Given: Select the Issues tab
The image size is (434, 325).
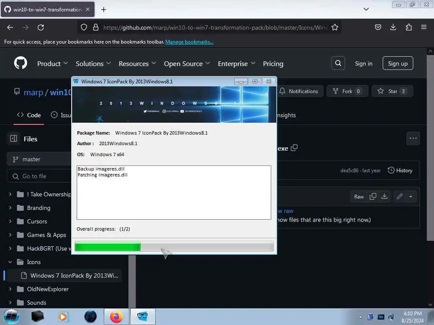Looking at the screenshot, I should pos(61,115).
